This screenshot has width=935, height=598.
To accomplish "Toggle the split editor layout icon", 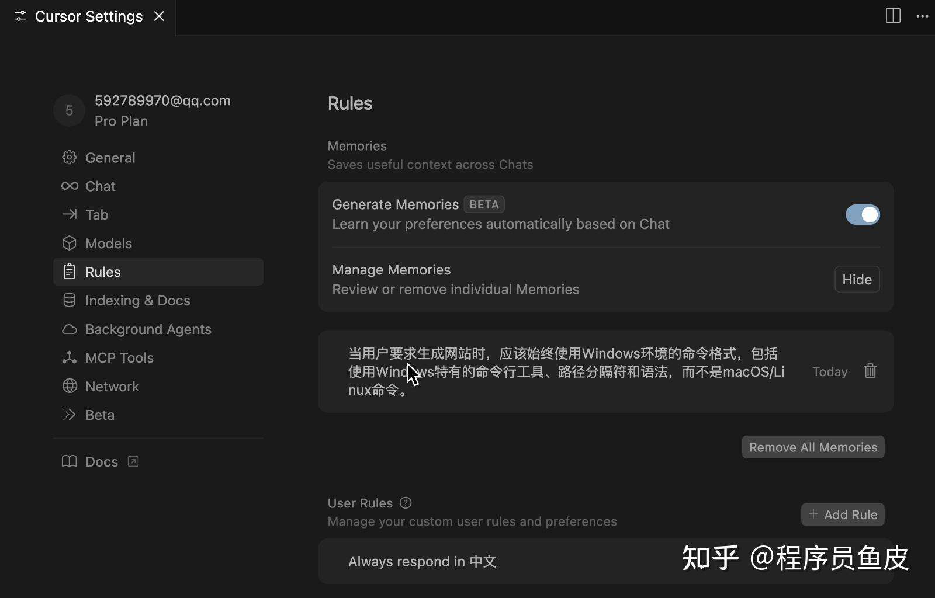I will pos(893,16).
